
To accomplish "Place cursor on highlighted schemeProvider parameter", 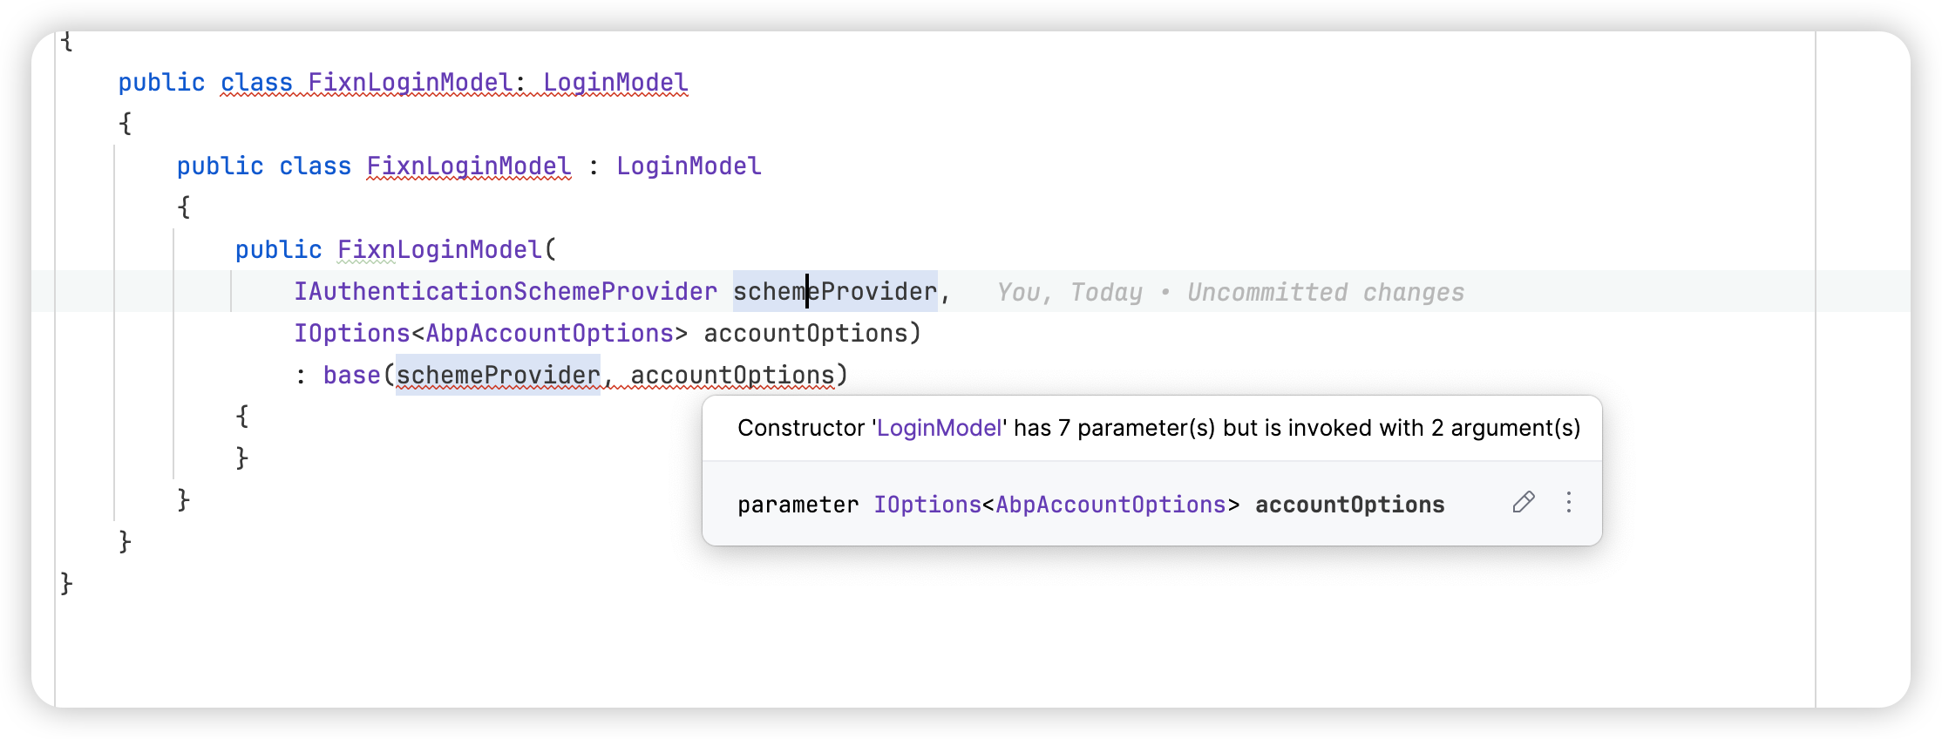I will [835, 291].
